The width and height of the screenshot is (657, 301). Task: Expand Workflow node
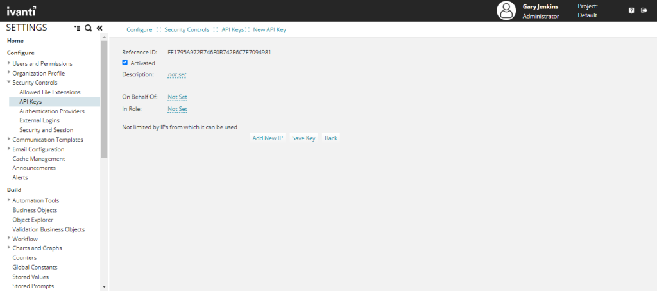[x=9, y=238]
